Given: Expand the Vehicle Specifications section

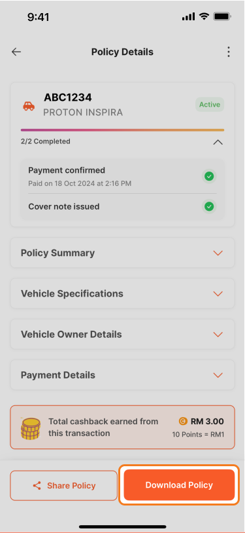Looking at the screenshot, I should (x=123, y=294).
